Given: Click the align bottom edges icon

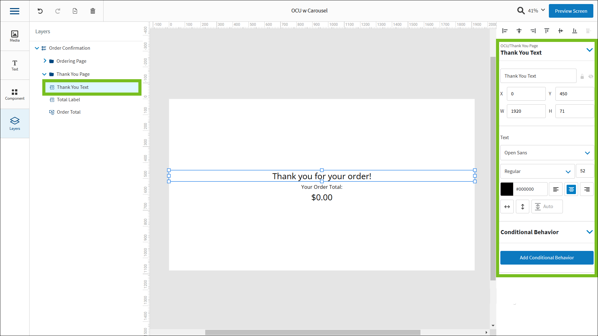Looking at the screenshot, I should coord(574,31).
